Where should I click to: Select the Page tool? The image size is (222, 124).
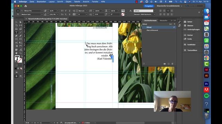point(16,25)
